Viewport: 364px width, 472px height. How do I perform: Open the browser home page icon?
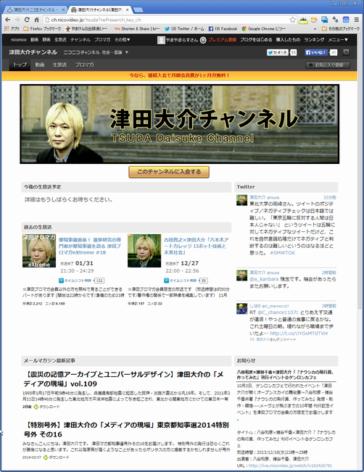click(x=36, y=20)
